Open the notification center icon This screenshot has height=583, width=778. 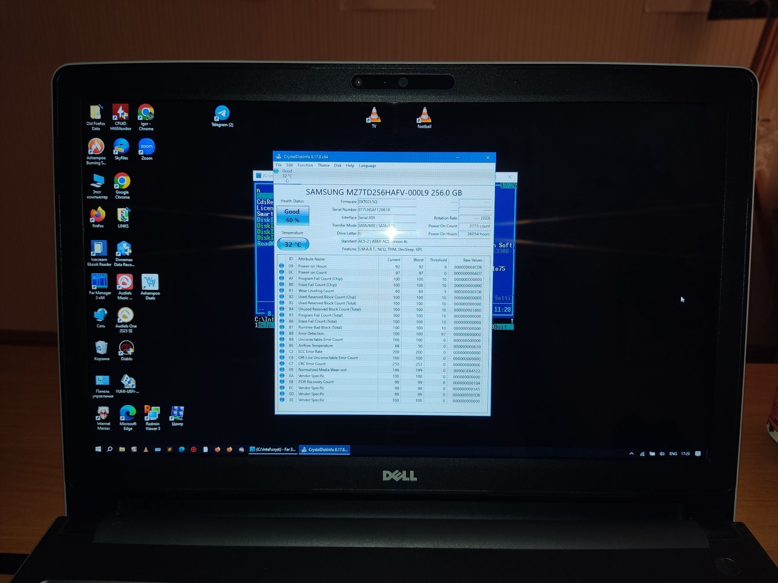698,454
